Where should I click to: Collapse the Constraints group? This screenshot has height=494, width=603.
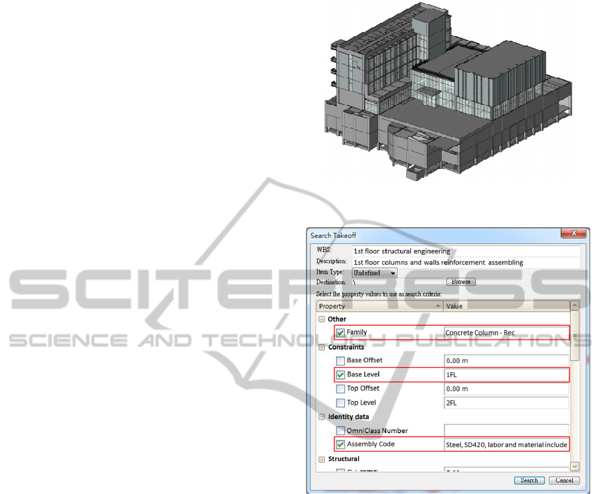click(322, 348)
